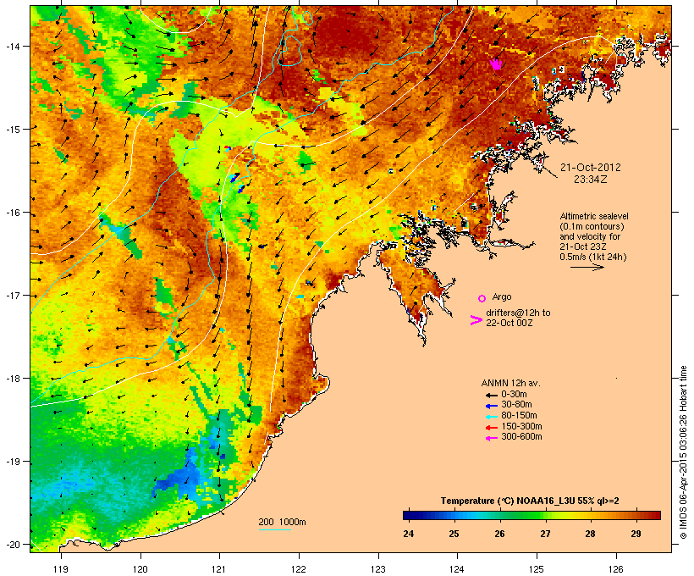Click the dark red 29°C end of colorbar
The height and width of the screenshot is (576, 694).
click(x=654, y=515)
